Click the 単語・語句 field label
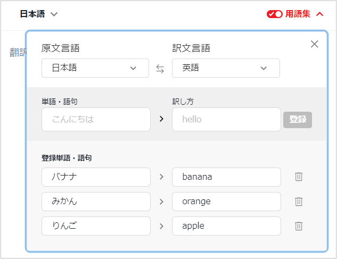Viewport: 337px width, 259px height. coord(60,102)
